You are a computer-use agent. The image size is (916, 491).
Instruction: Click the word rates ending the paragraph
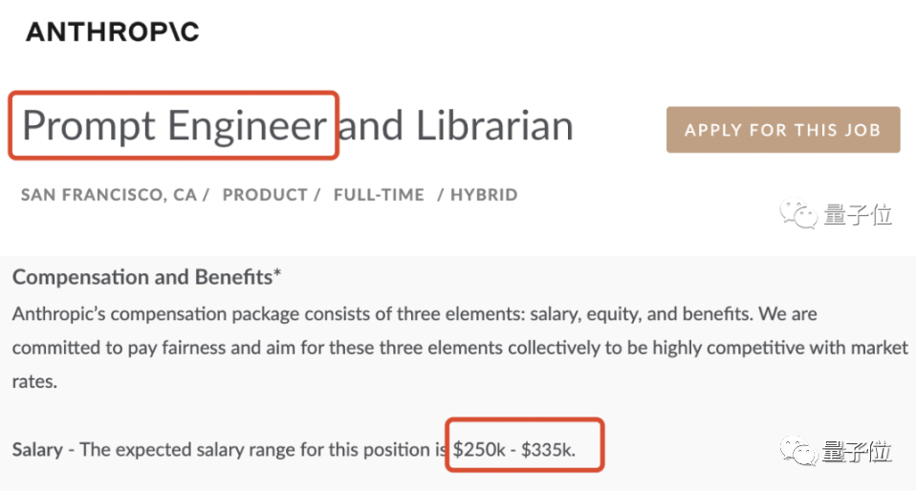[34, 382]
